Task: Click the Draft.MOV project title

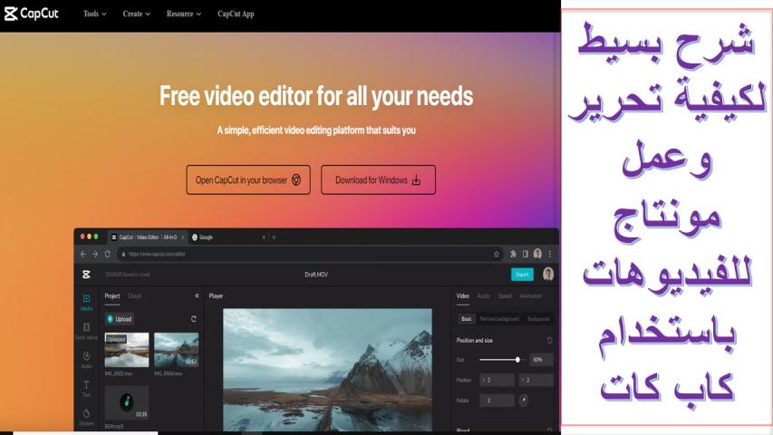Action: (316, 275)
